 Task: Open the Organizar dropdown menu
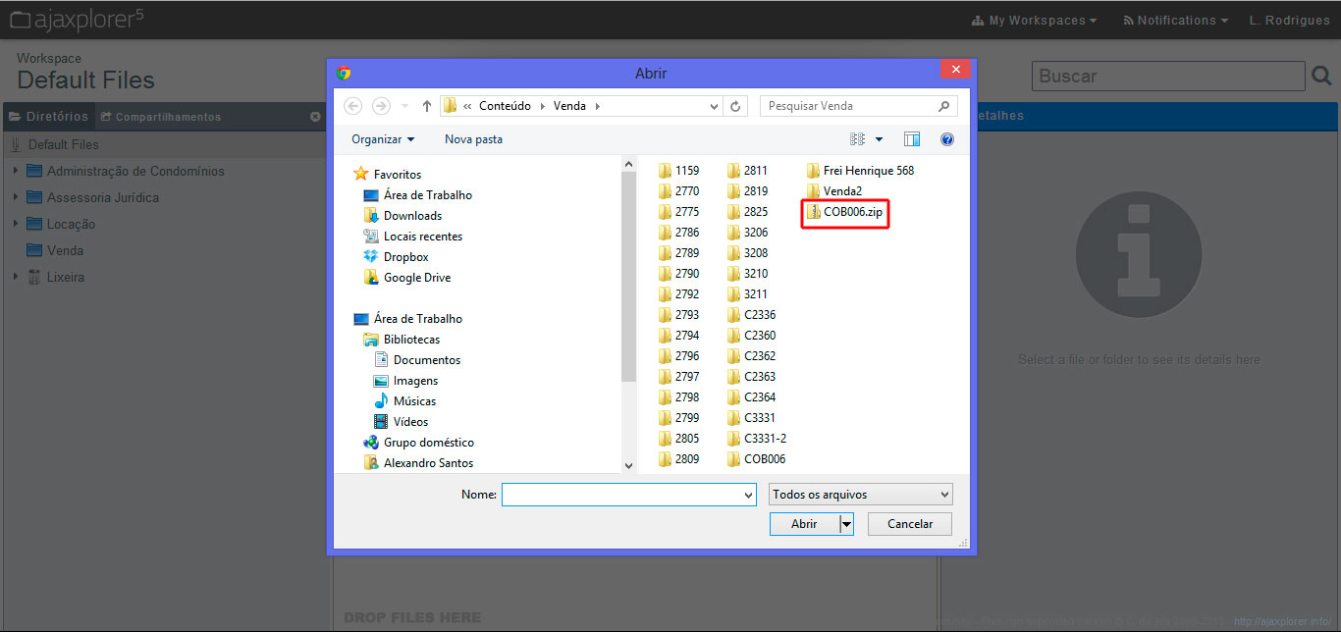[383, 139]
